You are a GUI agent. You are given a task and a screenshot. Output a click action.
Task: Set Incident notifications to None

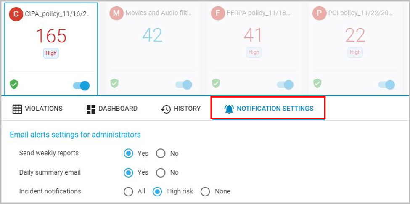point(205,191)
